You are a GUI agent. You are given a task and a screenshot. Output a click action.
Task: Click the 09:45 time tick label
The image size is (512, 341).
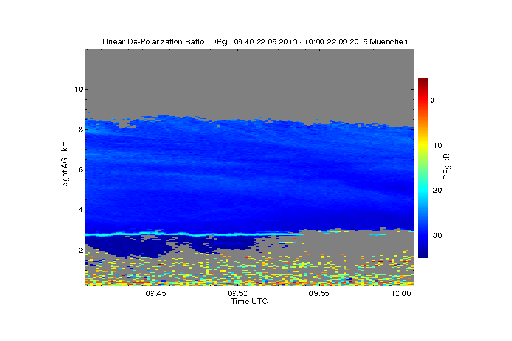click(156, 293)
